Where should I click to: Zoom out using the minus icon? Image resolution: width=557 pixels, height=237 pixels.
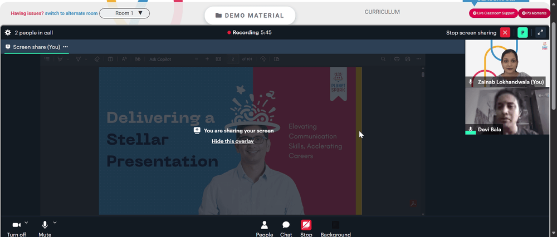click(196, 59)
